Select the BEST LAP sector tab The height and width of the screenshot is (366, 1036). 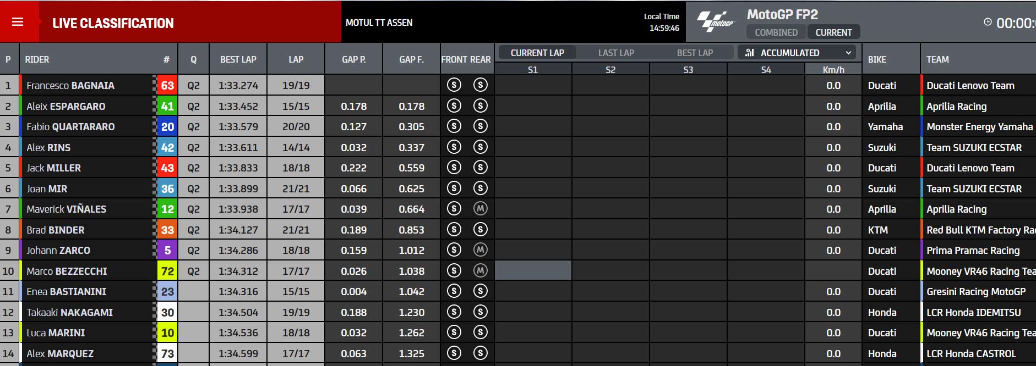[695, 53]
